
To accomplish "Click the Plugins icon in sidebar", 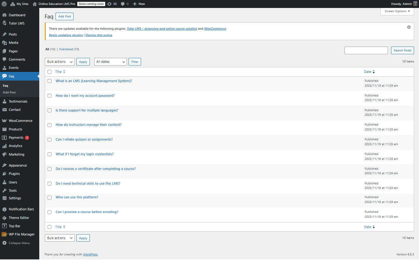I will (4, 174).
